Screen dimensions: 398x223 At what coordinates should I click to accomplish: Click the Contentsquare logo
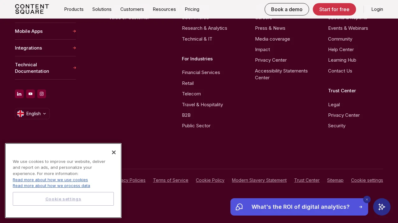pyautogui.click(x=32, y=9)
